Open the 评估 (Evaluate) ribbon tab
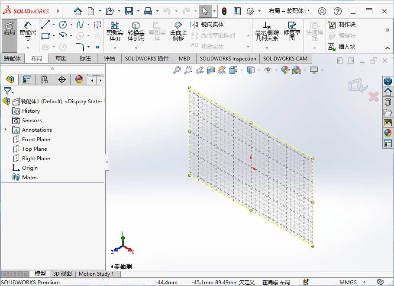The height and width of the screenshot is (286, 394). (x=110, y=58)
